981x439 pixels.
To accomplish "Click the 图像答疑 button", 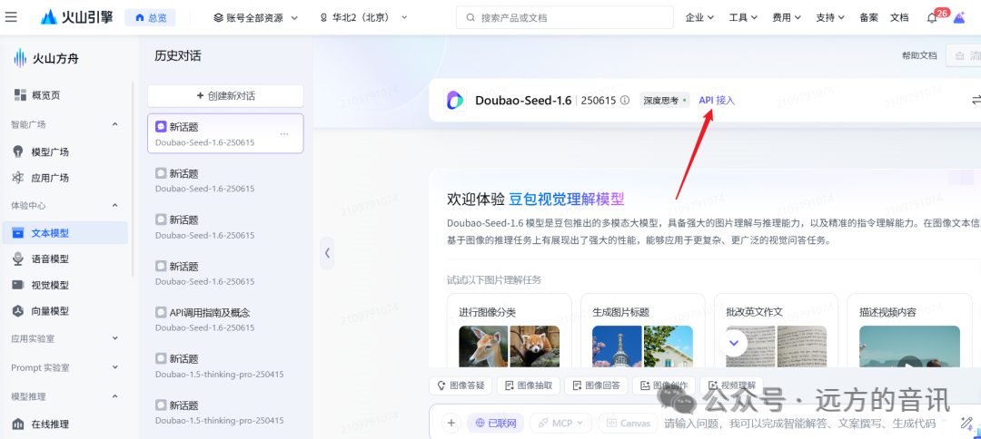I will [461, 385].
